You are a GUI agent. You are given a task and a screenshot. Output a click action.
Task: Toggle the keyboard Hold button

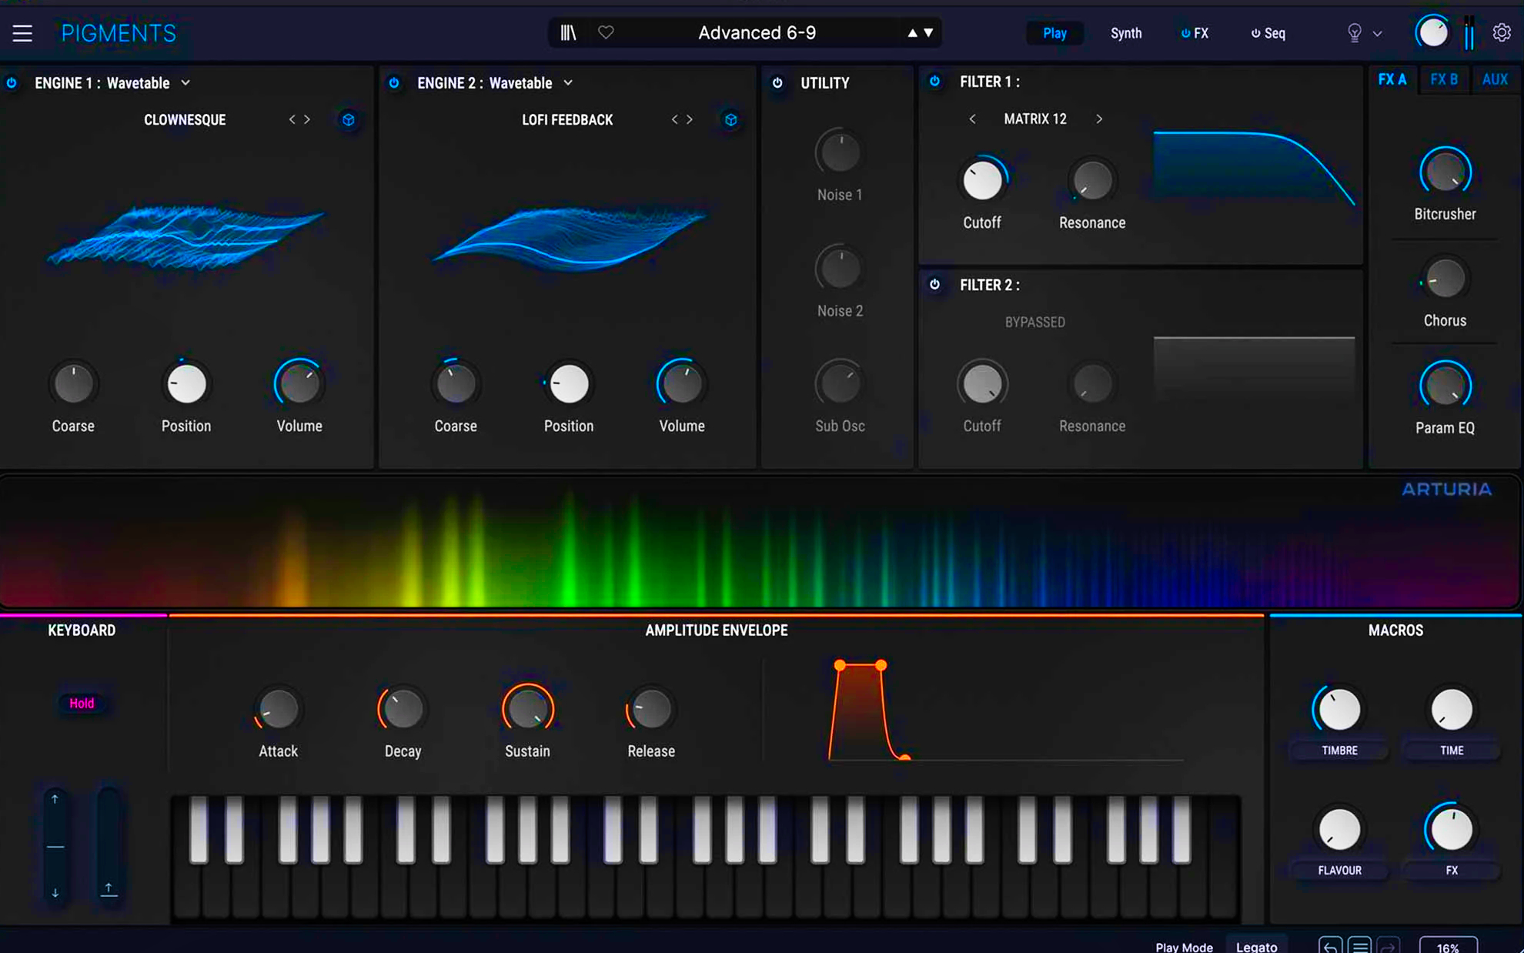pyautogui.click(x=82, y=703)
